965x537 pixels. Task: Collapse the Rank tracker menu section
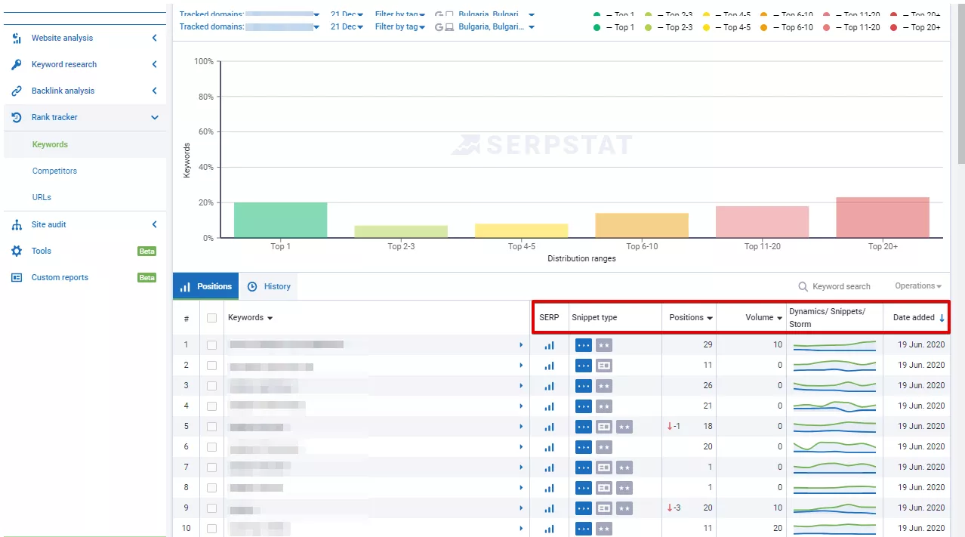point(154,117)
